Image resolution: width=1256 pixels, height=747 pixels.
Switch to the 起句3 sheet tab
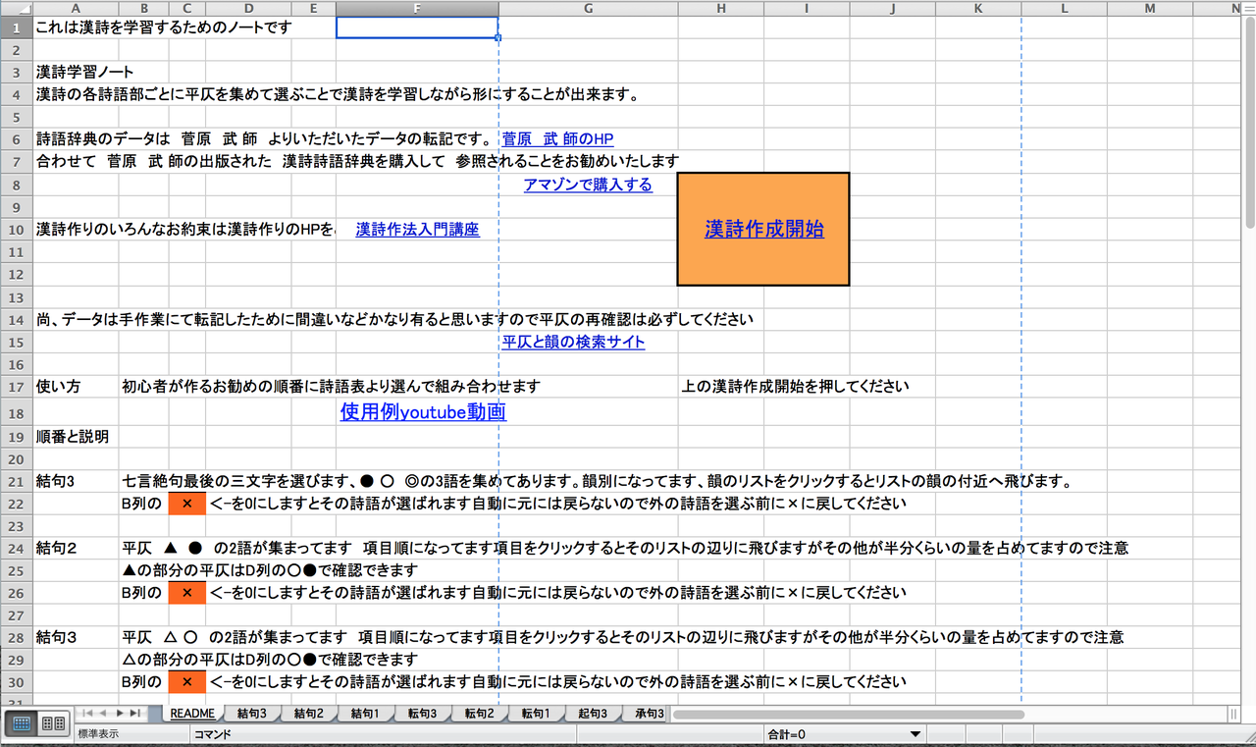click(x=594, y=714)
